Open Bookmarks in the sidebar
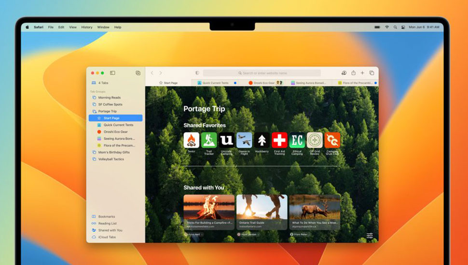Viewport: 468px width, 265px height. [115, 216]
